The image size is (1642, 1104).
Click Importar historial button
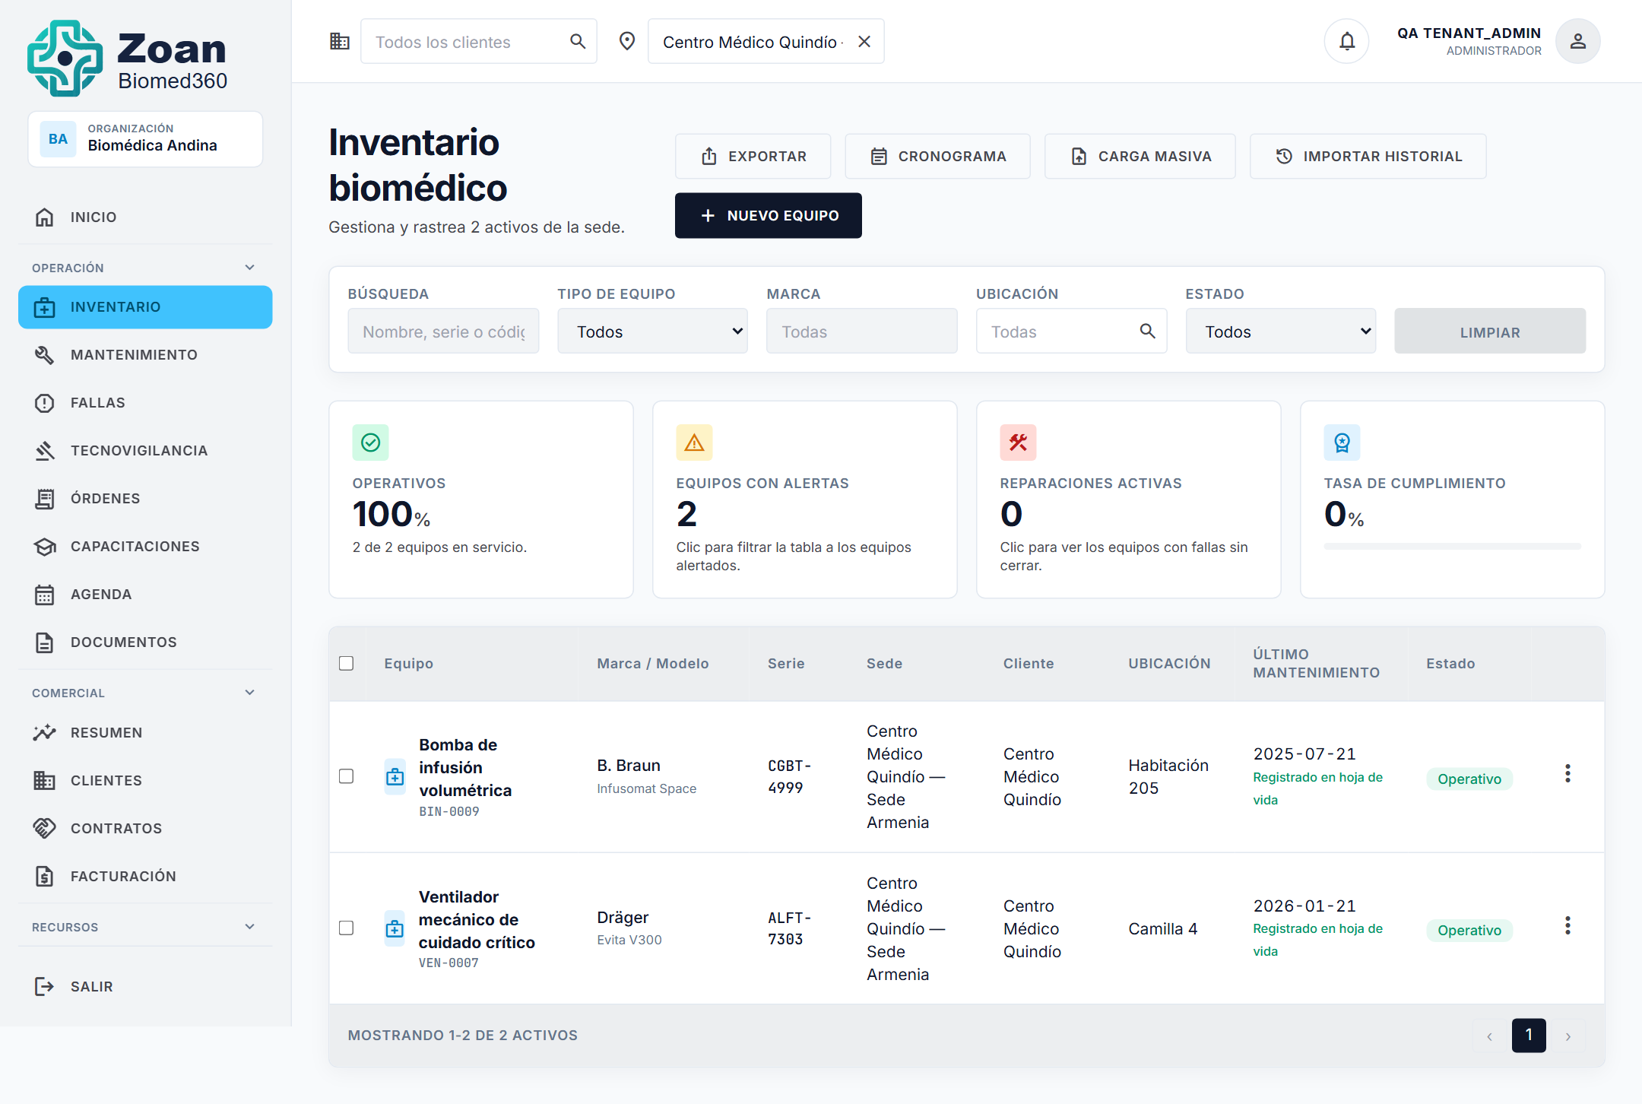pos(1368,157)
